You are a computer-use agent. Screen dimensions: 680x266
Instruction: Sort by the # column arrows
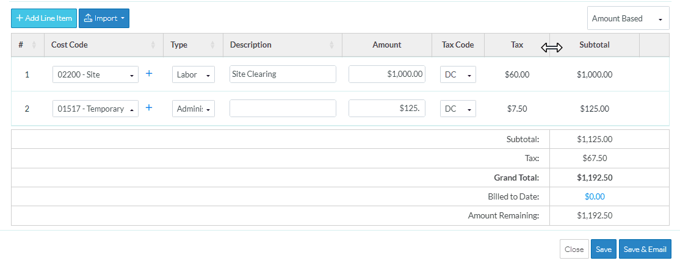pos(34,45)
